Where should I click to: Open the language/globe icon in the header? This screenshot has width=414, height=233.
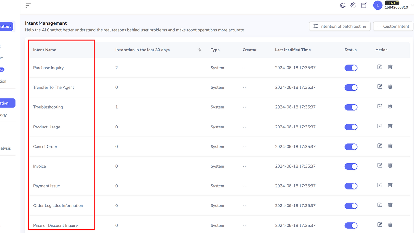pyautogui.click(x=343, y=5)
